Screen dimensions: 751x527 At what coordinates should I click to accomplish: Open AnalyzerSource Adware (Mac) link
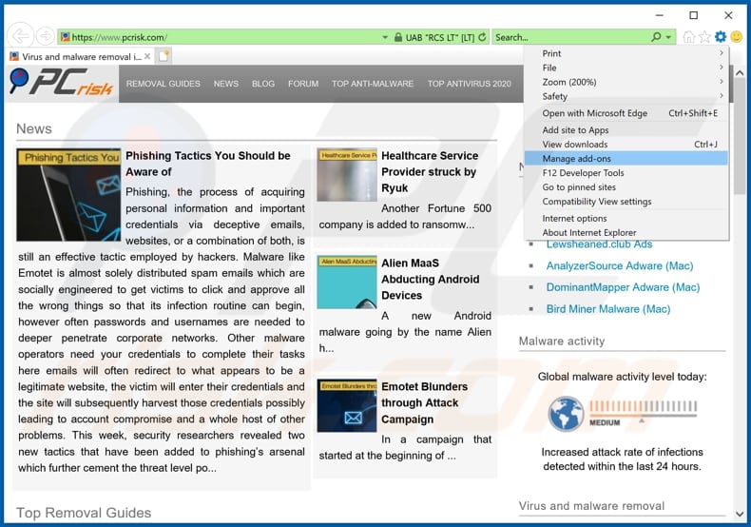coord(620,266)
